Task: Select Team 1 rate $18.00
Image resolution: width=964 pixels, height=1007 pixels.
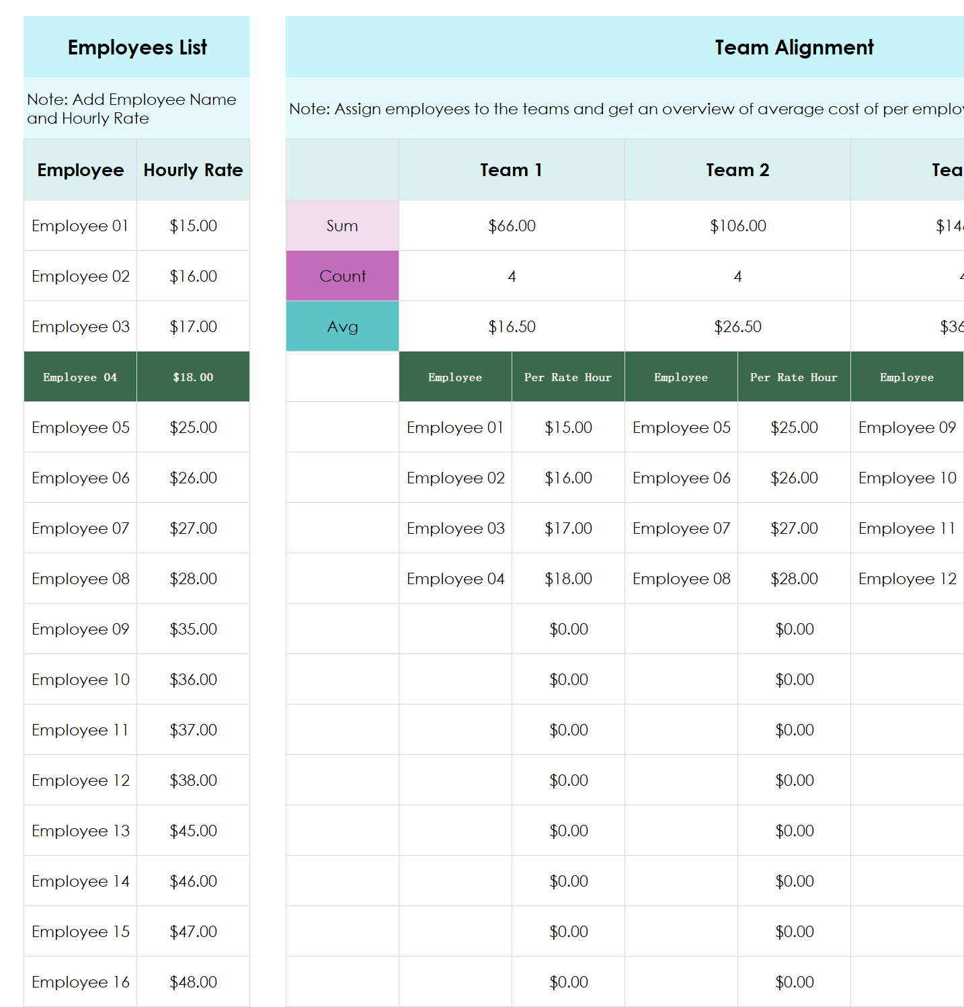Action: pos(568,578)
